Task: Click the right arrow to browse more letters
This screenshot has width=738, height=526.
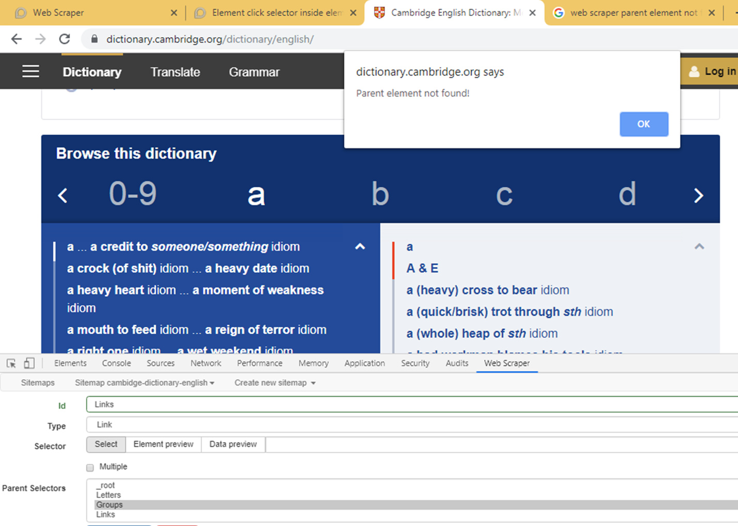Action: 699,196
